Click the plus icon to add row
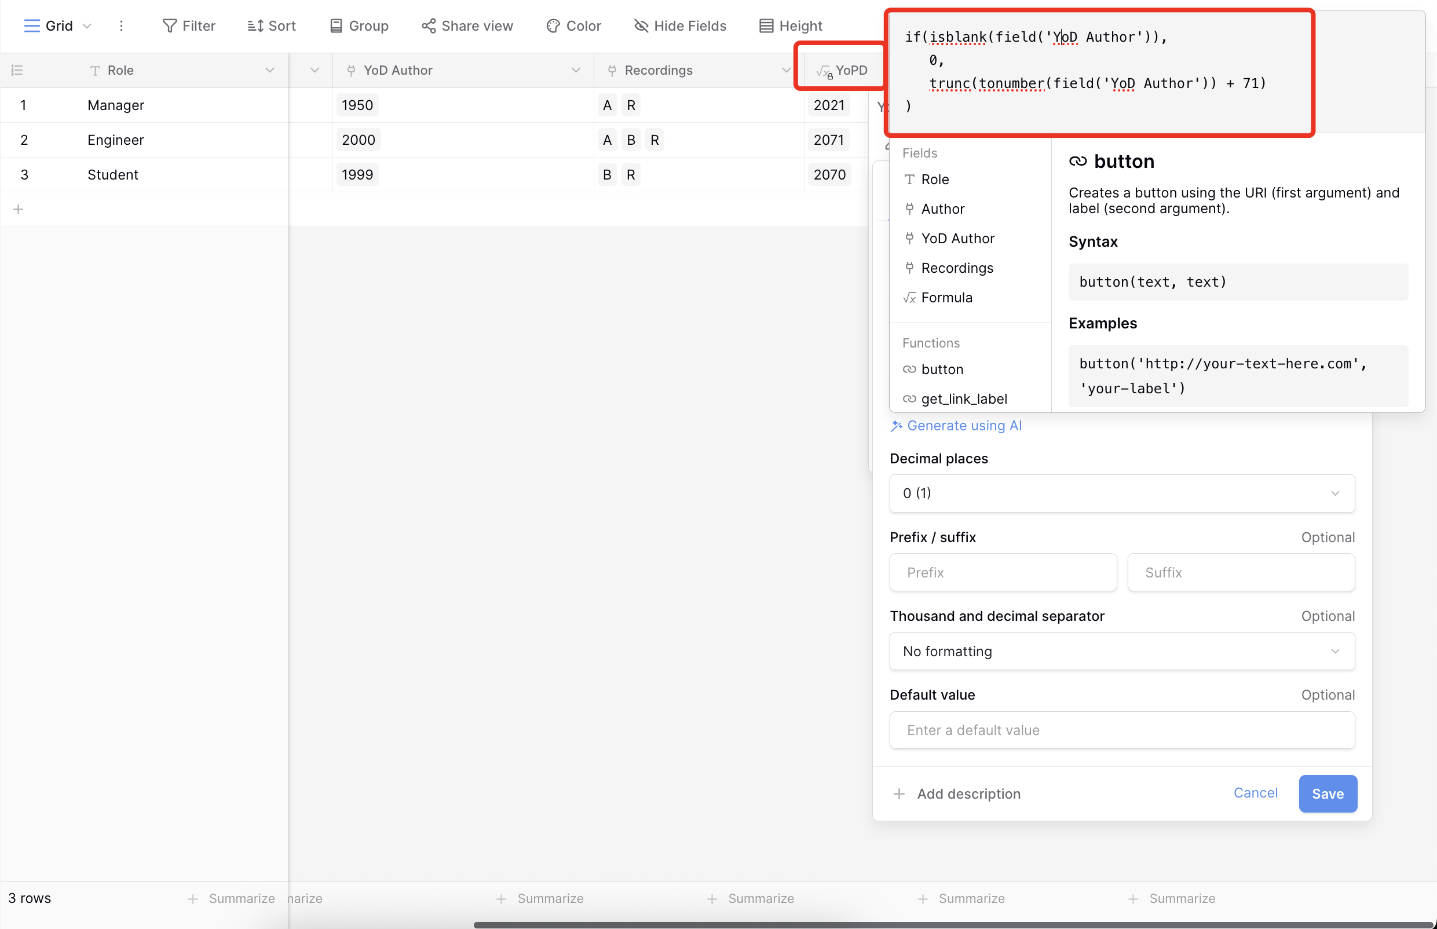The height and width of the screenshot is (929, 1437). [x=18, y=209]
